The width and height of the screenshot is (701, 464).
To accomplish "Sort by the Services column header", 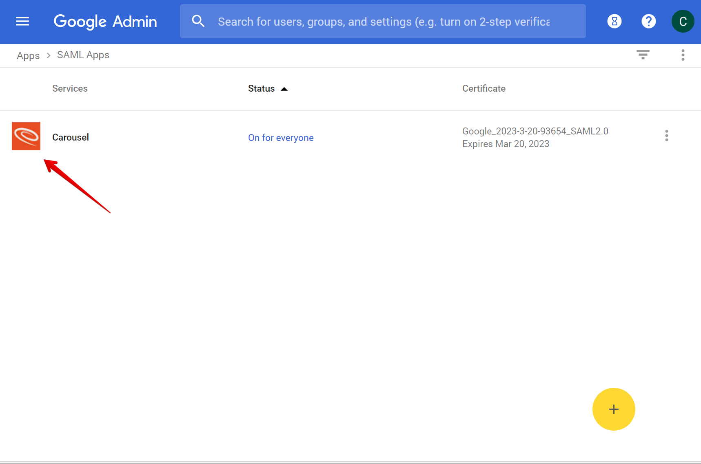I will (x=70, y=88).
